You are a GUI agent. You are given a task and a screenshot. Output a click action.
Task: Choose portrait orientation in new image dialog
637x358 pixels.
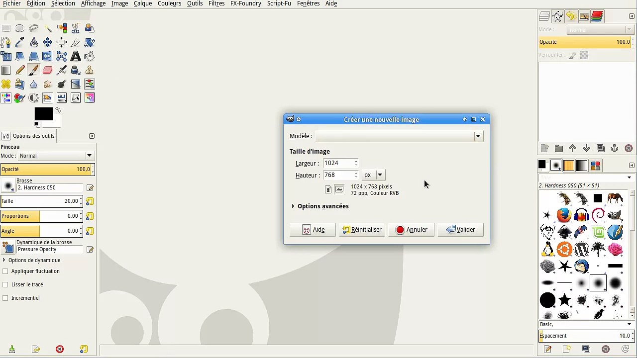328,189
